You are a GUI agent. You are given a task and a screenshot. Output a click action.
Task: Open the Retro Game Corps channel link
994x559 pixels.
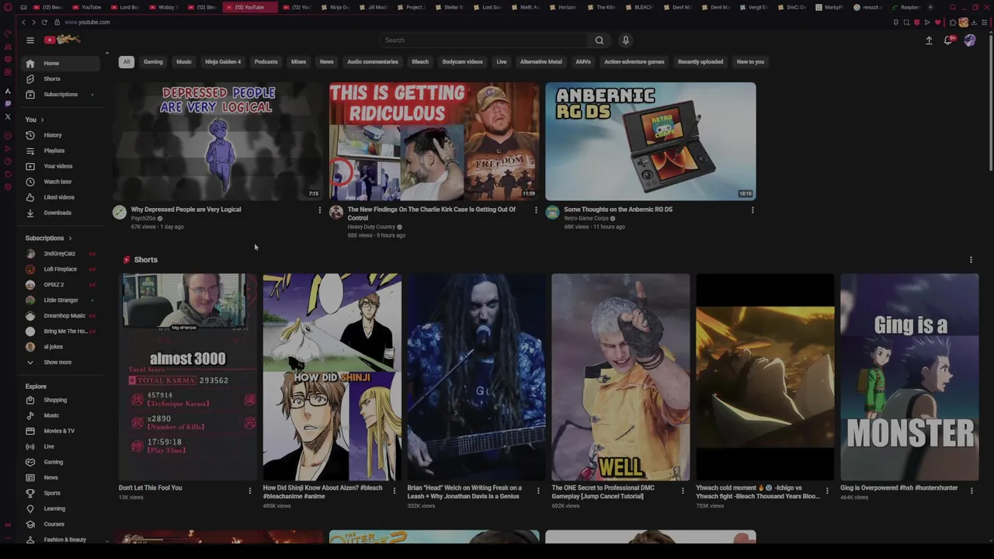coord(586,218)
